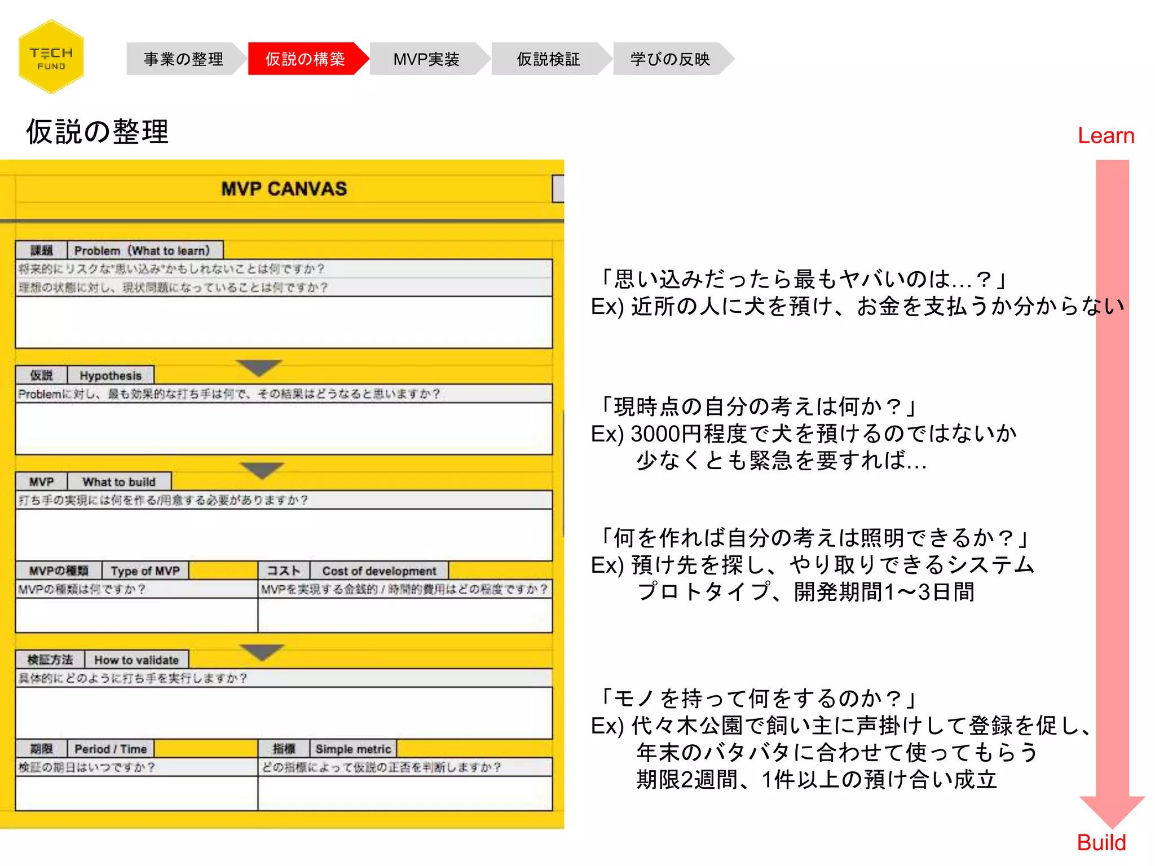Click into the Cost of development field
The image size is (1155, 866).
(405, 615)
